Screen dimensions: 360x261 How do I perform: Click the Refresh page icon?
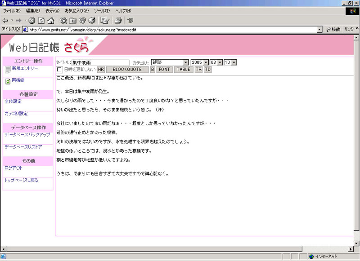(41, 20)
